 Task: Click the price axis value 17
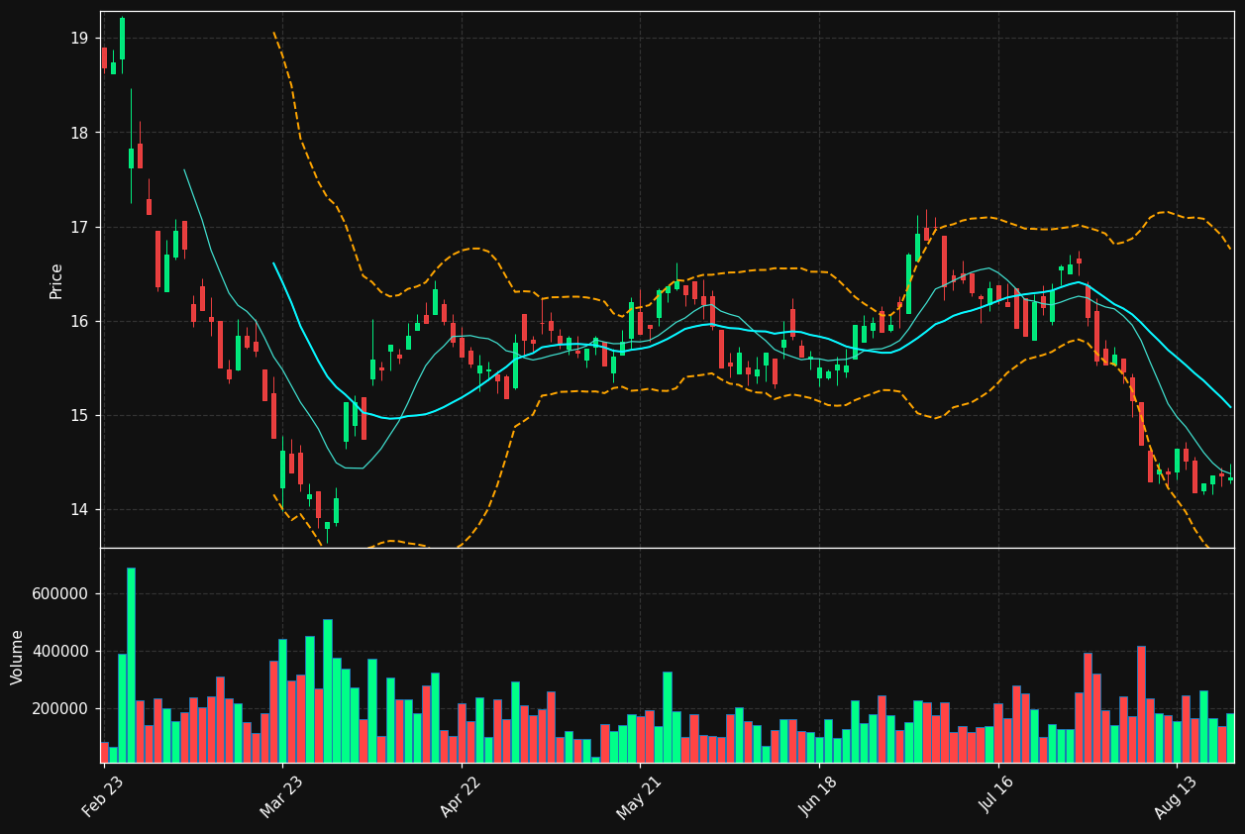79,227
